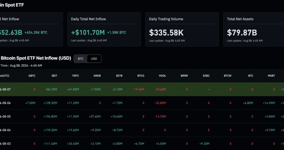Viewport: 284px width, 150px height.
Task: Click the +2.80M MSBT cell
Action: 270,116
